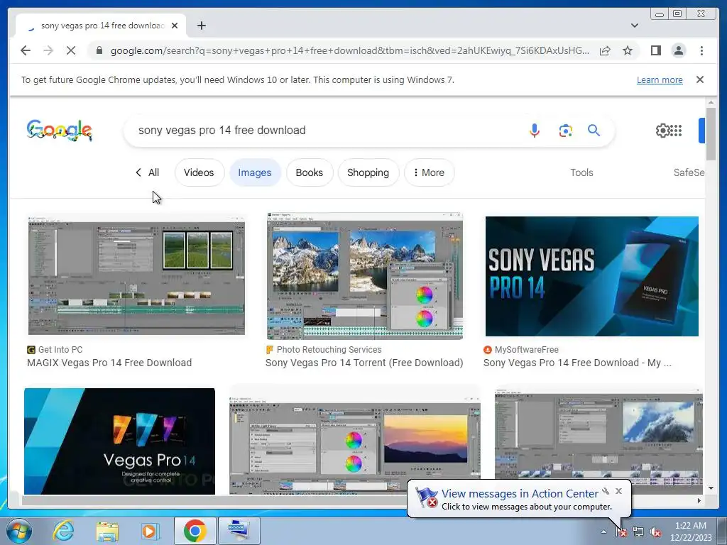Image resolution: width=727 pixels, height=545 pixels.
Task: Show hidden system tray icons
Action: [x=603, y=532]
